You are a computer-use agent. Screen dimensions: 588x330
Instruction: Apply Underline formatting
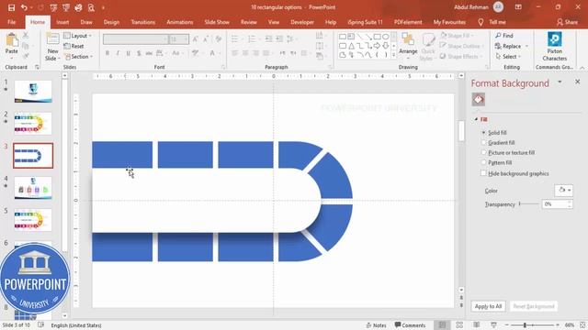point(129,53)
